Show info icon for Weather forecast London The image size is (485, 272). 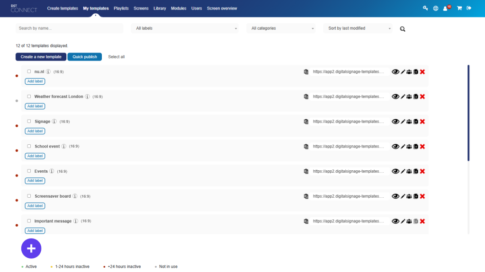(x=87, y=97)
